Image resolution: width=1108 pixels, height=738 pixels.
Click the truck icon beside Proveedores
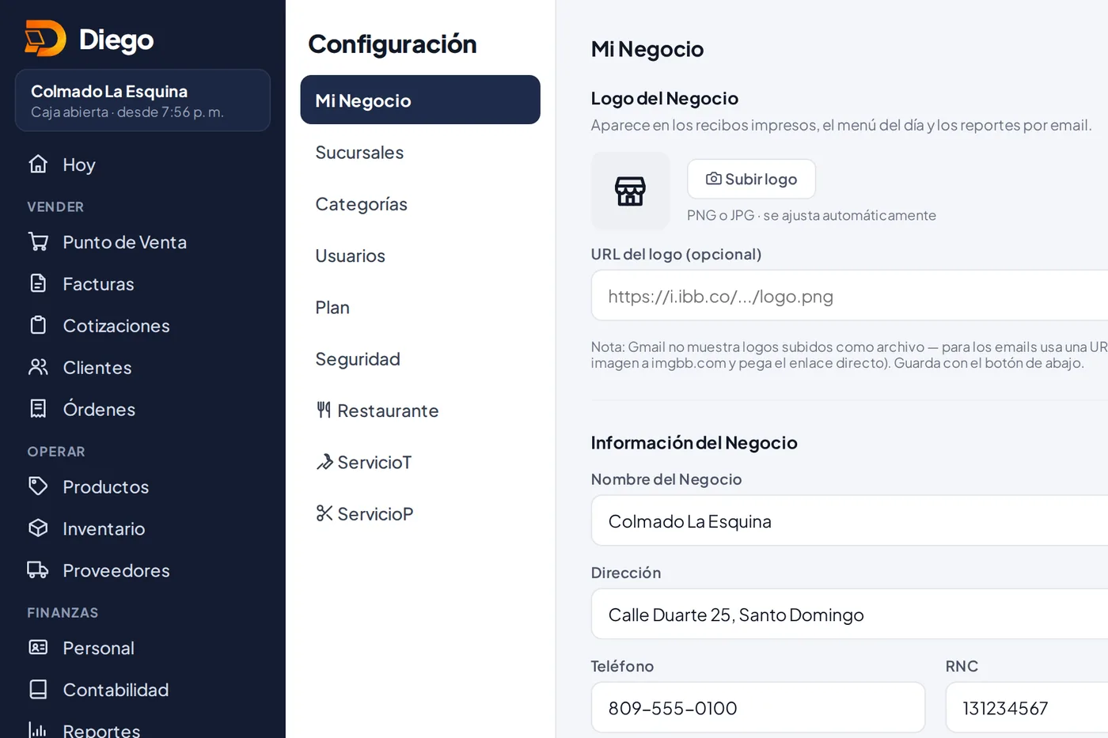(x=38, y=570)
